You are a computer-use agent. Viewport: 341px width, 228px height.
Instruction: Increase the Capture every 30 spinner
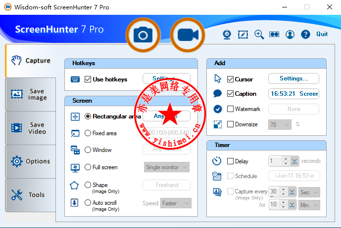coord(283,190)
